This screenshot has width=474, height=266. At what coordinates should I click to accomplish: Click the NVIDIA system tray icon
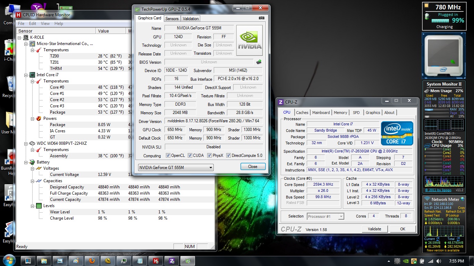[406, 261]
